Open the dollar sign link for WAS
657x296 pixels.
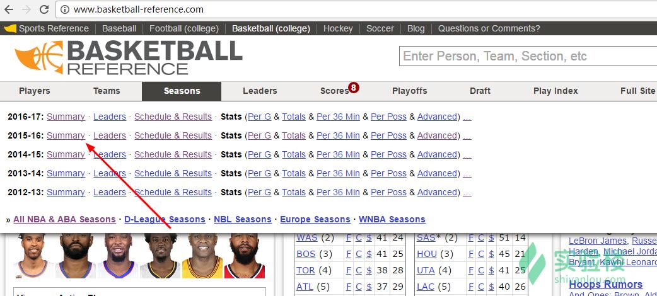tap(369, 237)
